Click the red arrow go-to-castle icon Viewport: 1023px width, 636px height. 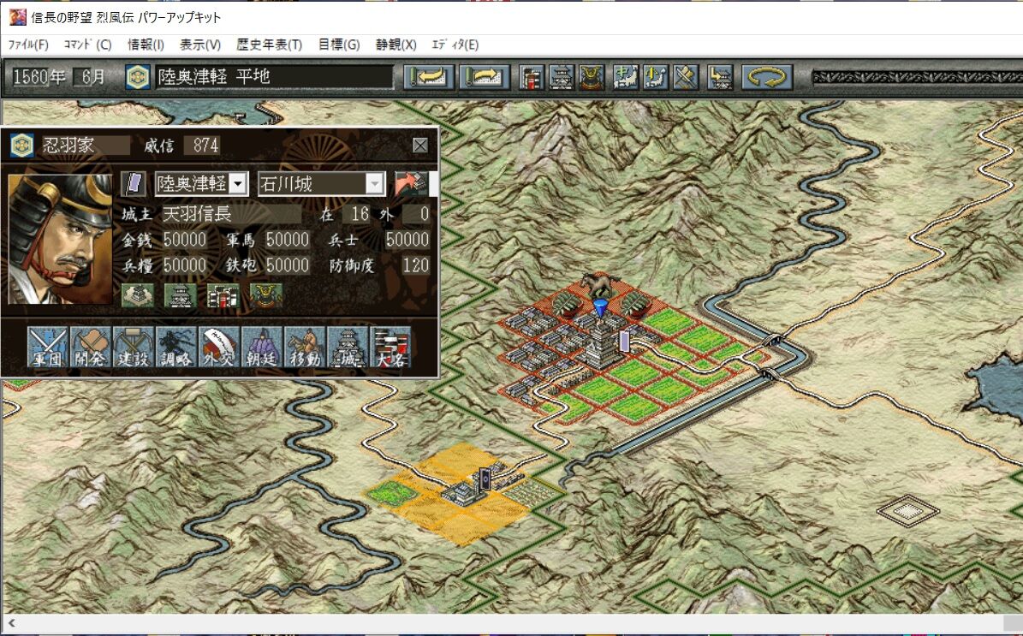(x=410, y=184)
